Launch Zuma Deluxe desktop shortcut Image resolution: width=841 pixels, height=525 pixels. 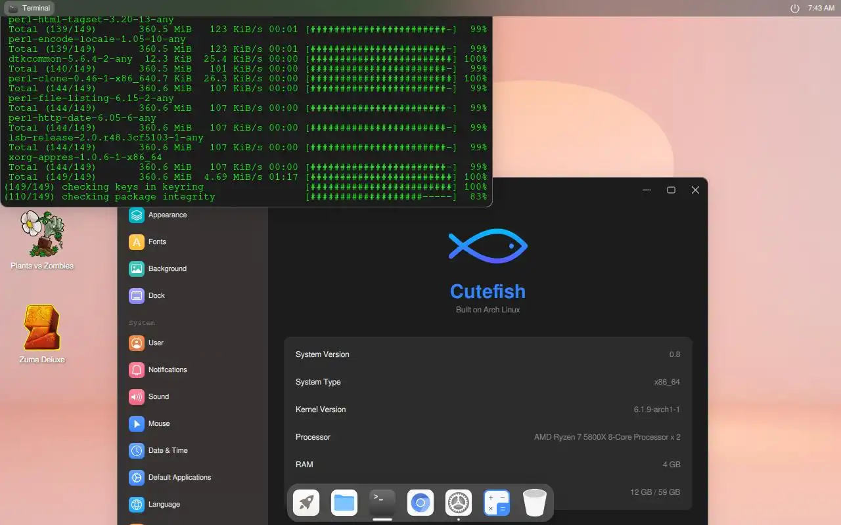pyautogui.click(x=42, y=334)
